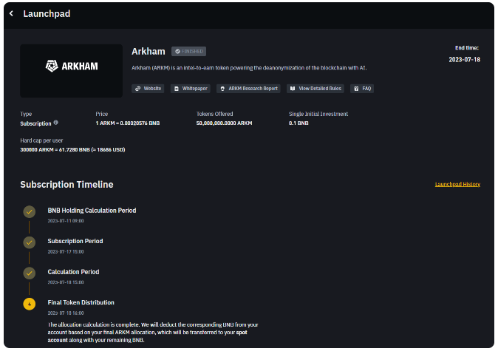Click the Final Token Distribution label
498x354 pixels.
click(x=81, y=302)
